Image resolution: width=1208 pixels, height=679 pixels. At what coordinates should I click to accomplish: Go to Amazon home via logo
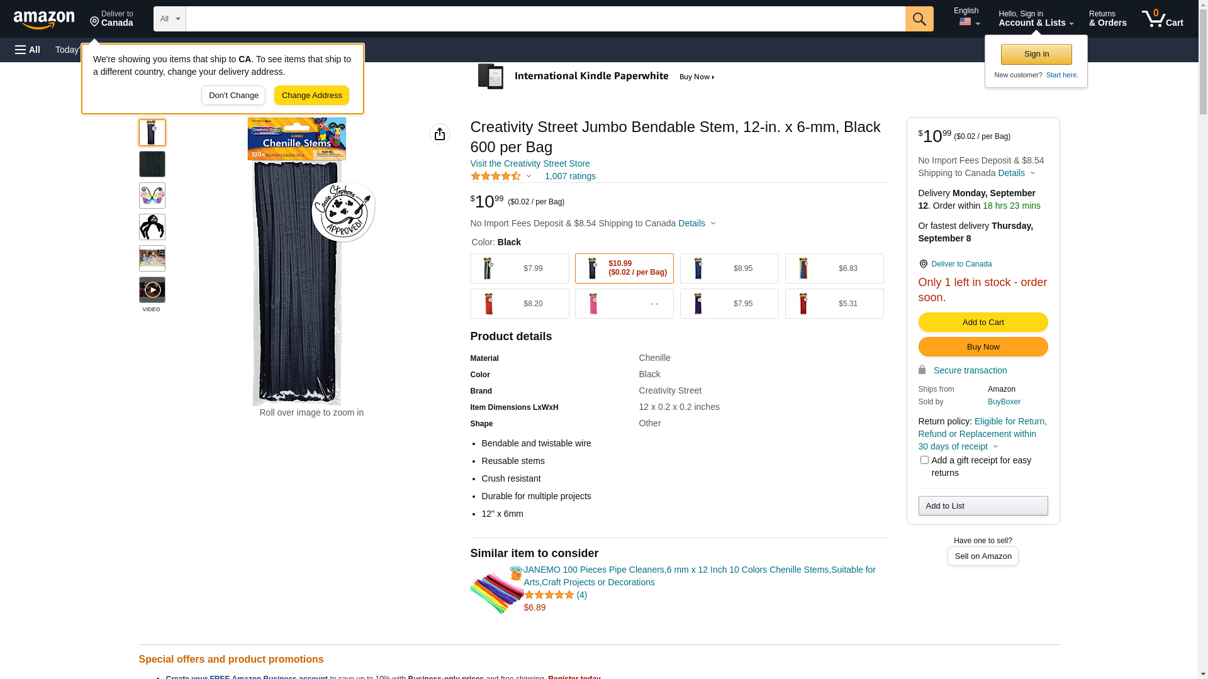44,20
